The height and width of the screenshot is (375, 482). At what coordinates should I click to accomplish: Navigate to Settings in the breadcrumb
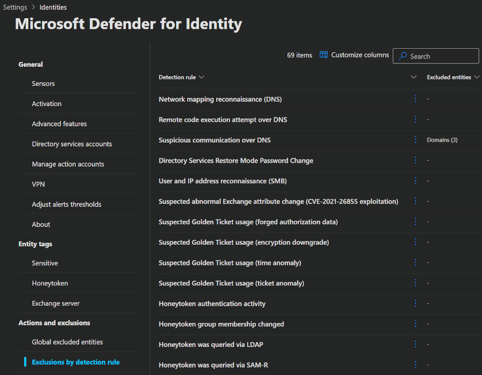click(x=15, y=7)
